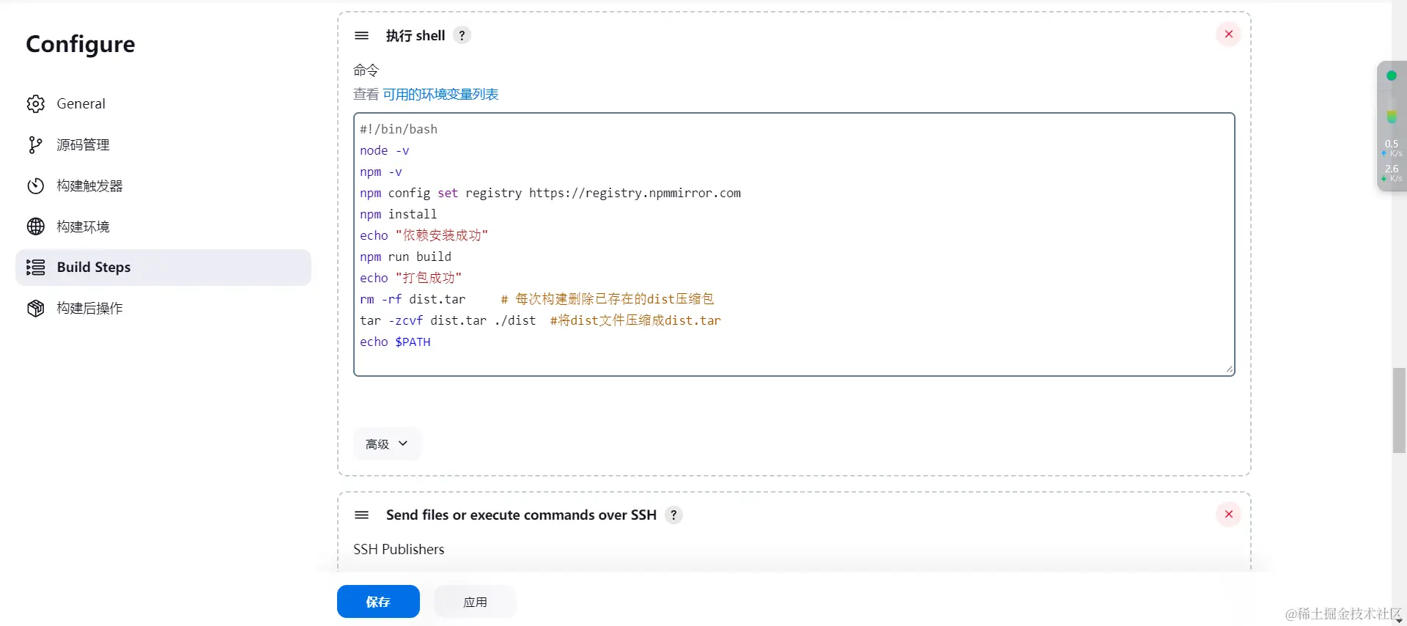The height and width of the screenshot is (626, 1407).
Task: Select Build Steps in sidebar
Action: click(x=163, y=268)
